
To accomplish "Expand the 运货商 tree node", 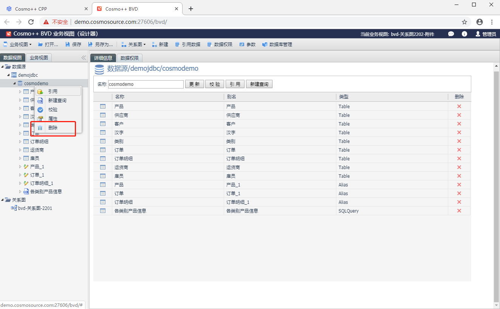I will tap(20, 150).
